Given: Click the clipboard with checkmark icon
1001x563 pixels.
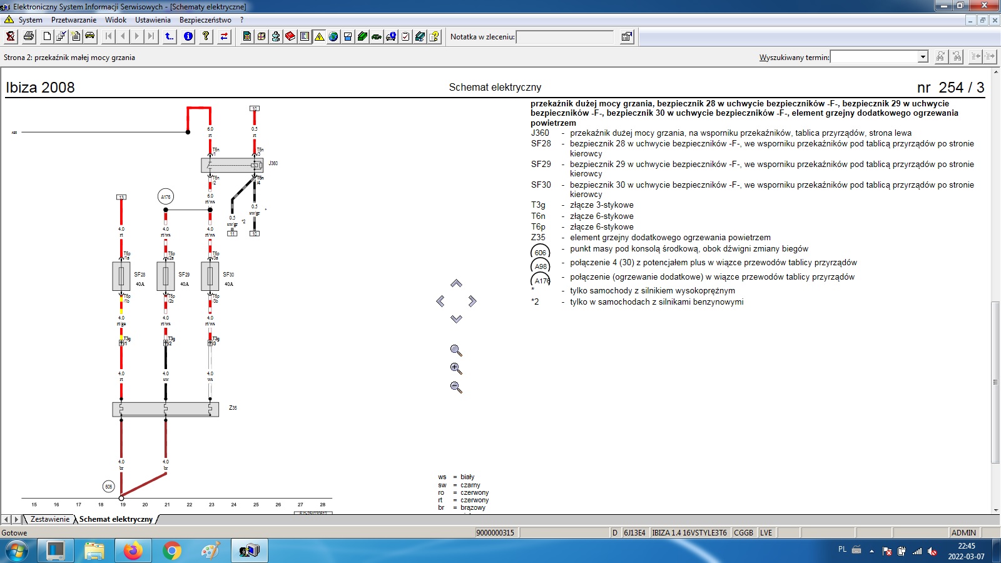Looking at the screenshot, I should point(405,36).
